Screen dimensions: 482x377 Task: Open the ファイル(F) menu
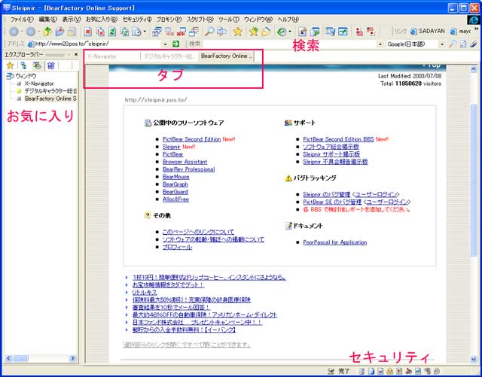tap(22, 20)
